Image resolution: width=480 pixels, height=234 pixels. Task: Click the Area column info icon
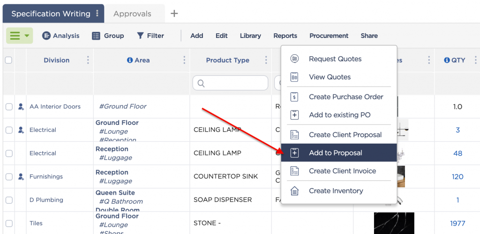[x=130, y=60]
